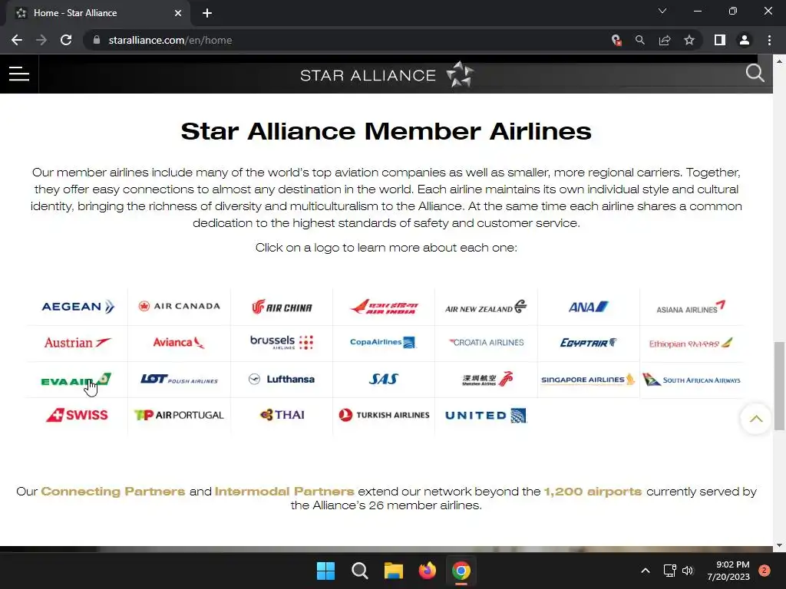Click the Chrome icon in taskbar
Viewport: 786px width, 589px height.
(461, 571)
